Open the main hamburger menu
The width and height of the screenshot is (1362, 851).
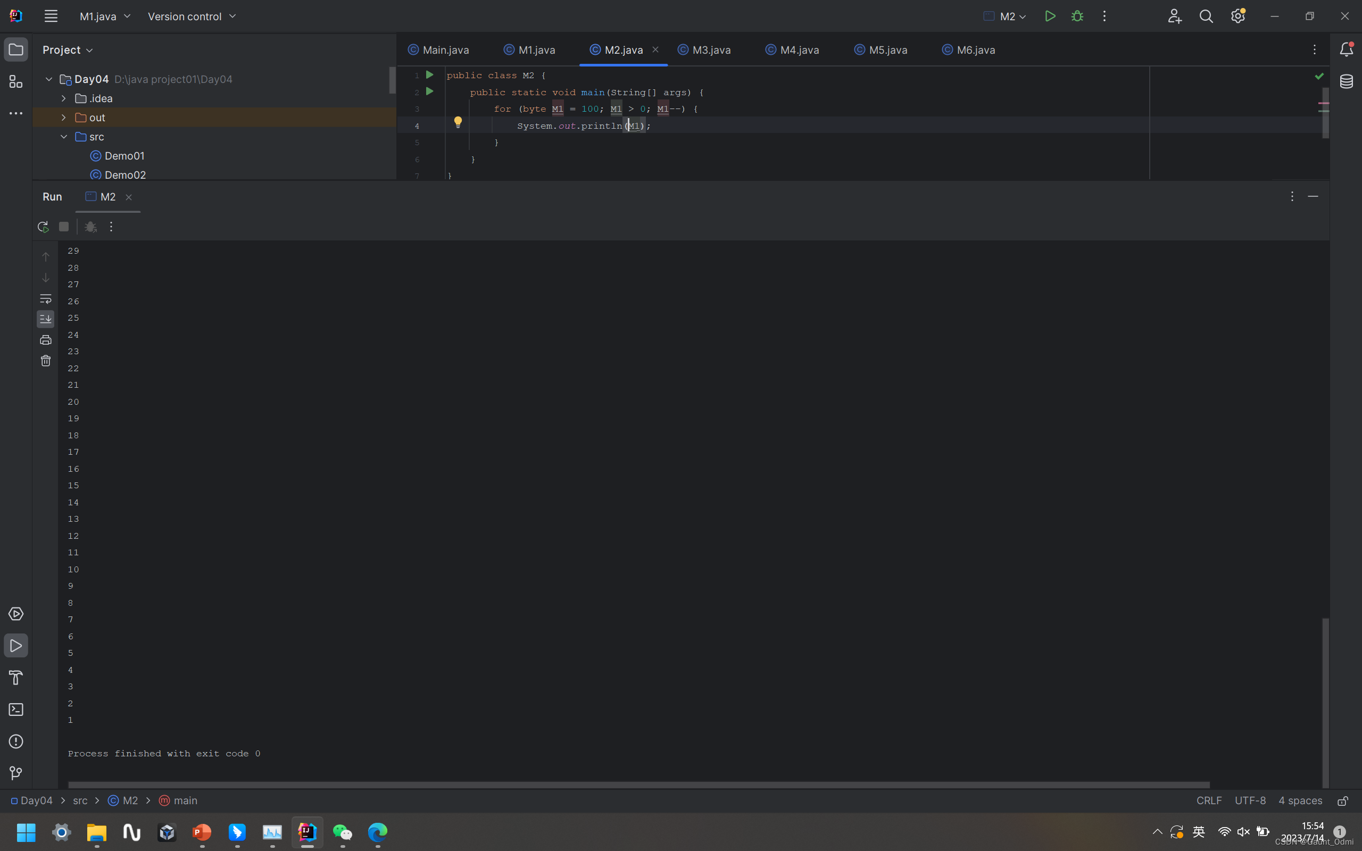coord(51,16)
